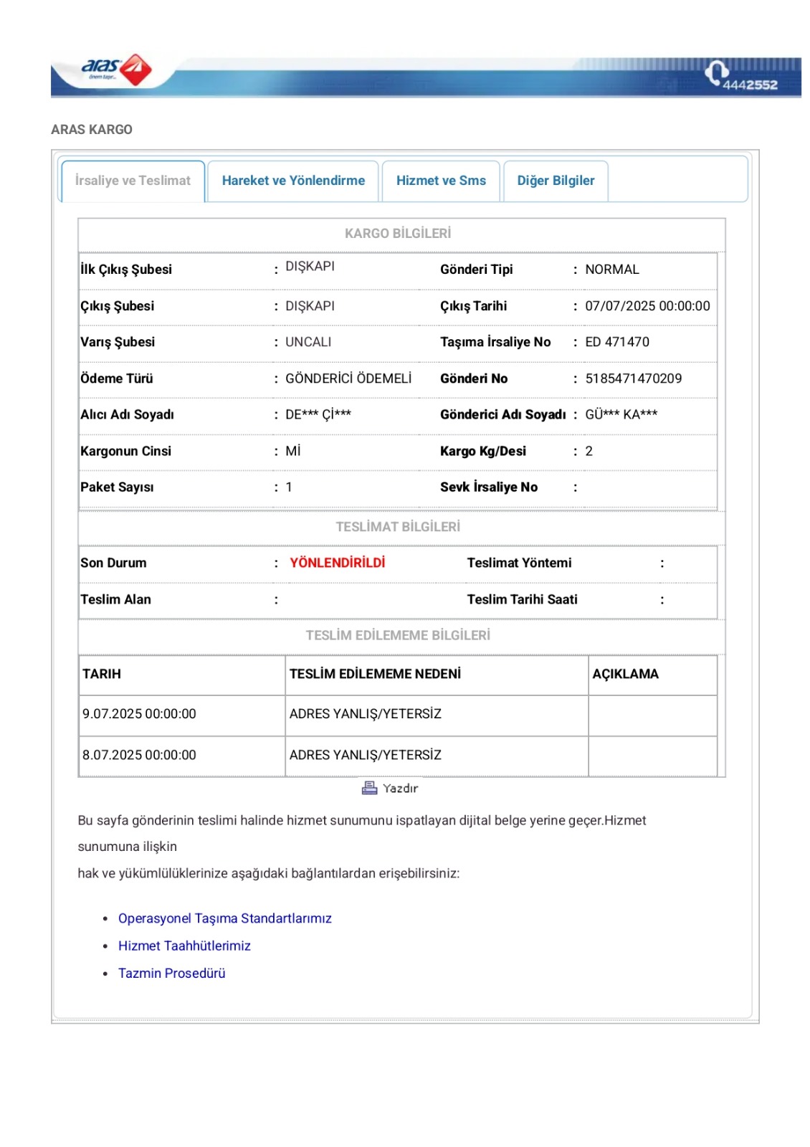This screenshot has height=1147, width=810.
Task: Click the TARIH column header
Action: (102, 674)
